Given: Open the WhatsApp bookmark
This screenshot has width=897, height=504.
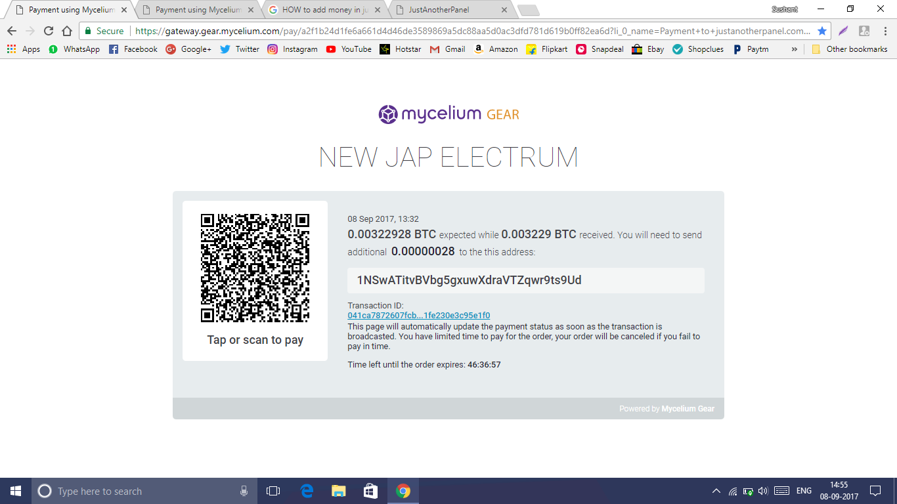Looking at the screenshot, I should click(x=74, y=49).
